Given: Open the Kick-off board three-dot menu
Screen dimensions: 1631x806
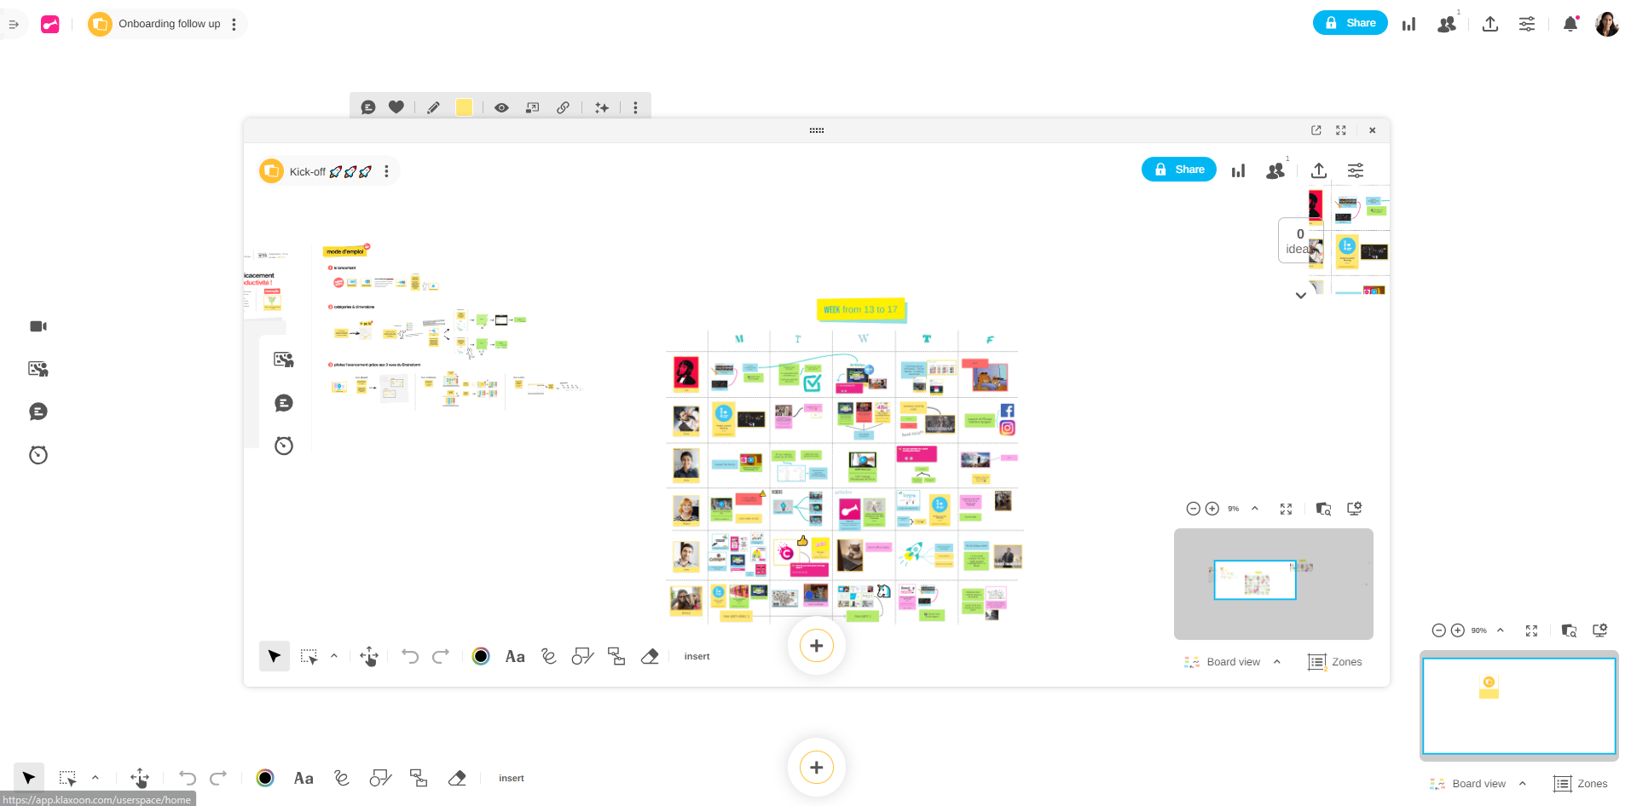Looking at the screenshot, I should [x=387, y=171].
